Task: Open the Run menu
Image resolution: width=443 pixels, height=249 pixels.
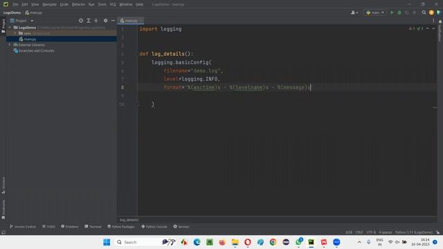Action: coord(91,5)
